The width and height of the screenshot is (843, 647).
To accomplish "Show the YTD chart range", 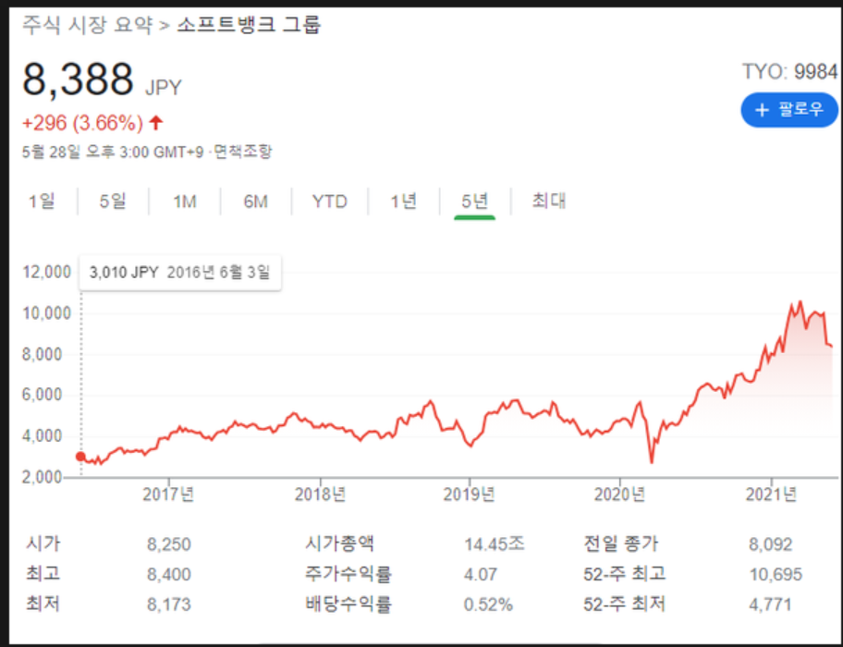I will [x=330, y=201].
